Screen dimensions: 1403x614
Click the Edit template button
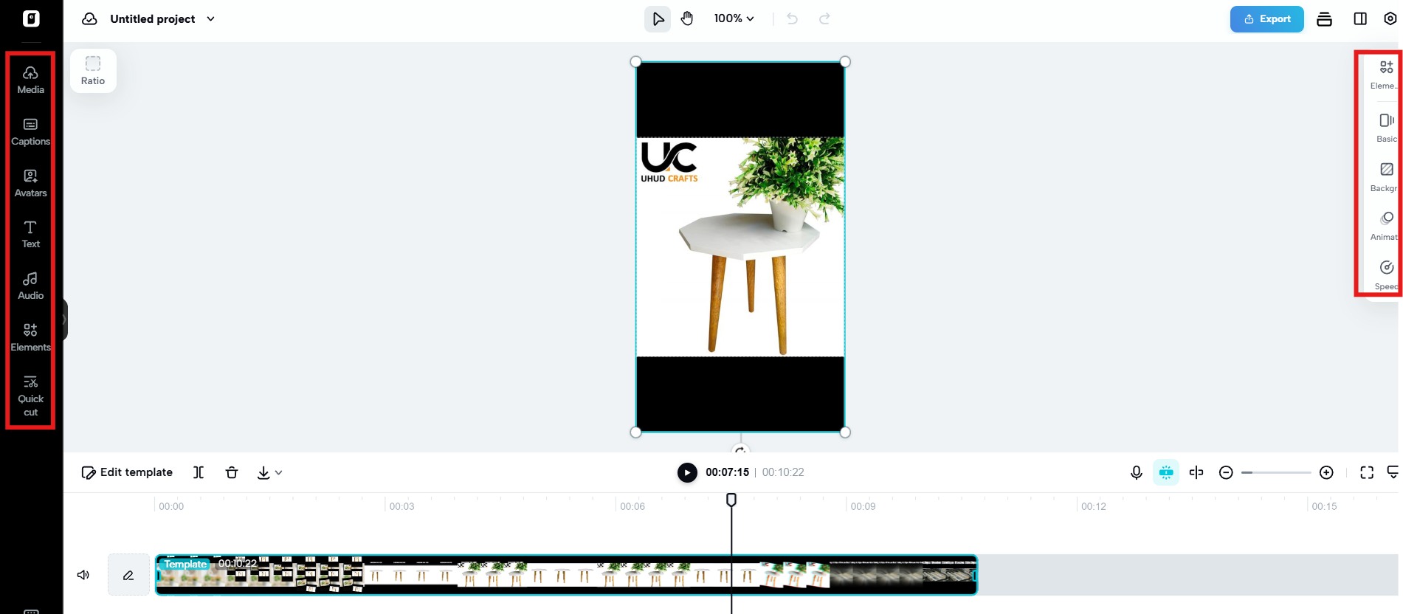pos(127,472)
